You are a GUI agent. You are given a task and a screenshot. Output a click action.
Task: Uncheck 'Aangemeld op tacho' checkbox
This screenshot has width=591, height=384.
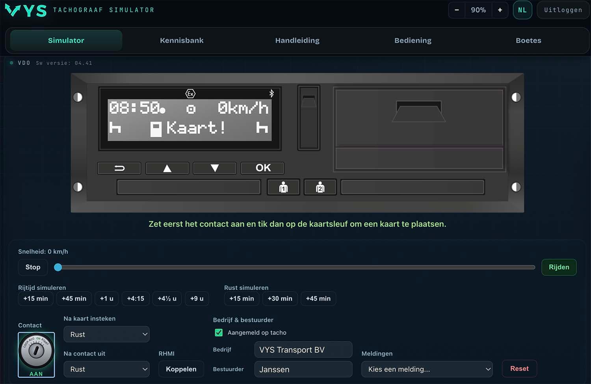[219, 332]
